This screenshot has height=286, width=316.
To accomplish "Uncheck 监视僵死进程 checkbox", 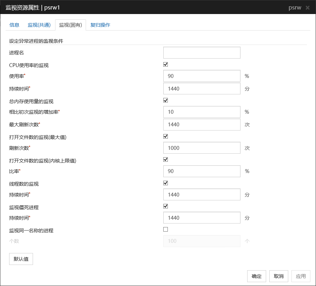I will pos(166,206).
